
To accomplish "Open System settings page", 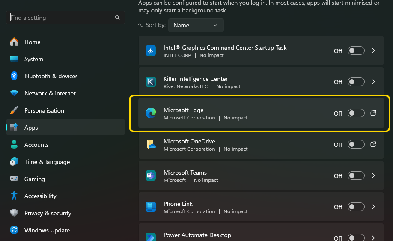I will (65, 59).
